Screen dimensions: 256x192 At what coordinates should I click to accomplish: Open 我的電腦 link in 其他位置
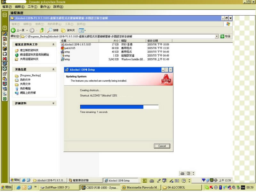[x=25, y=89]
